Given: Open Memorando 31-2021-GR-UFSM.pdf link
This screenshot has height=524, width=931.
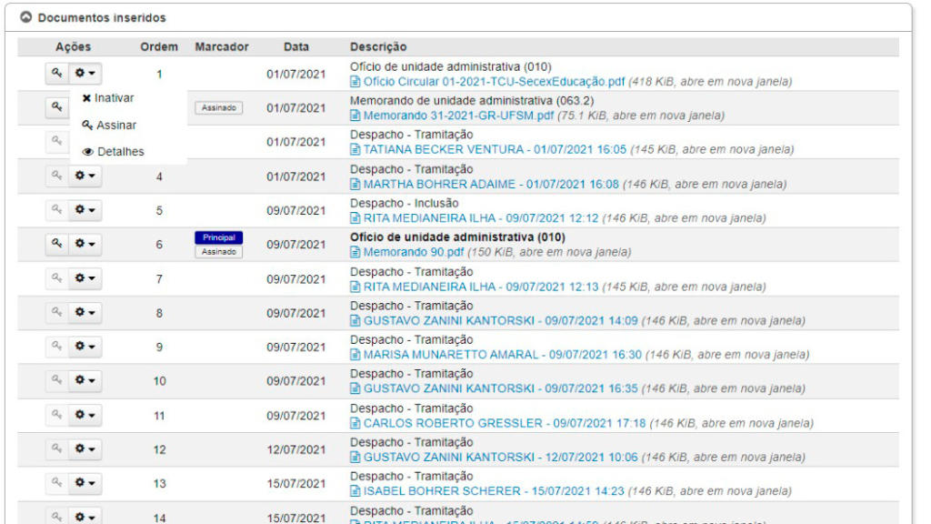Looking at the screenshot, I should 458,116.
